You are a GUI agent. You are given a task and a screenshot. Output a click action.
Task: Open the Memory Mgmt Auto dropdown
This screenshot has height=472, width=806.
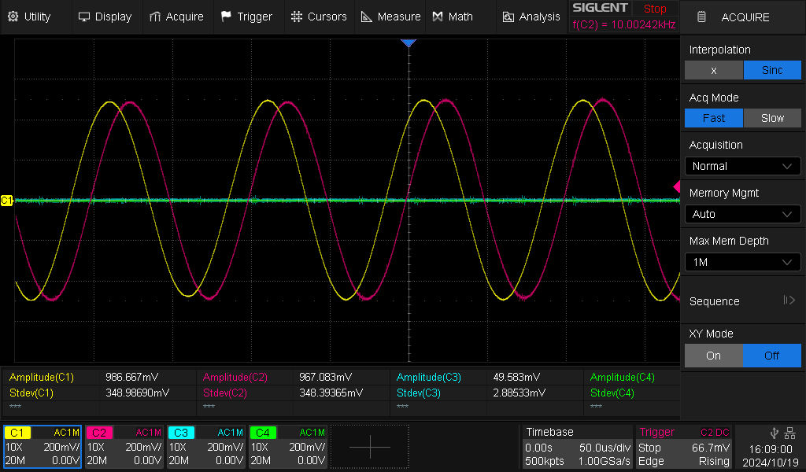pyautogui.click(x=743, y=214)
